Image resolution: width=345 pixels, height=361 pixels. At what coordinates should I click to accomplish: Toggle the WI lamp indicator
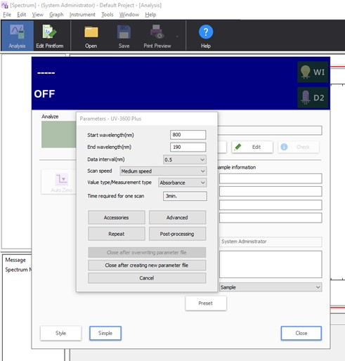[x=313, y=72]
